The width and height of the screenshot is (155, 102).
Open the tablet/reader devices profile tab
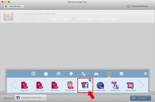click(59, 74)
